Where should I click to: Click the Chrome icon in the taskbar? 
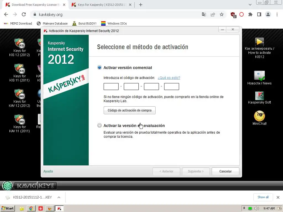coord(31,209)
